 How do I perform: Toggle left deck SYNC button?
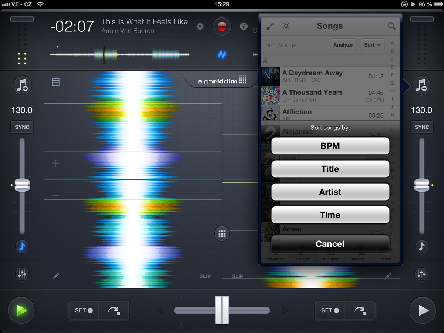pyautogui.click(x=22, y=127)
